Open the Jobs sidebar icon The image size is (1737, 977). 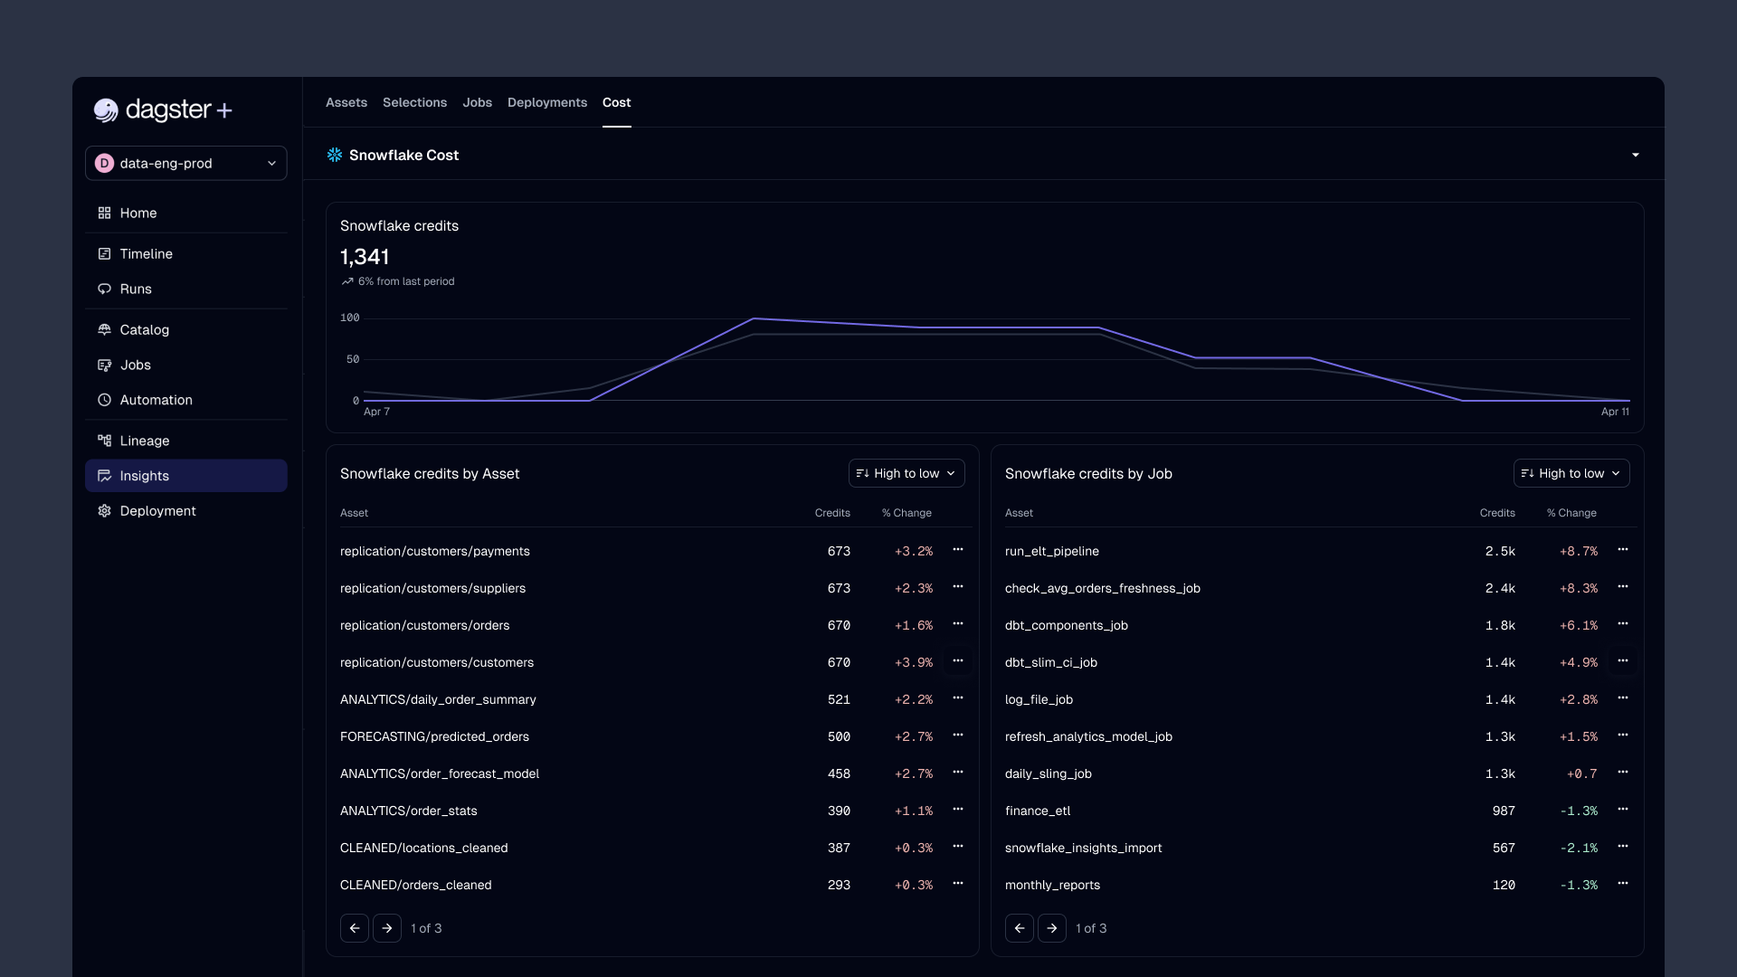tap(104, 365)
